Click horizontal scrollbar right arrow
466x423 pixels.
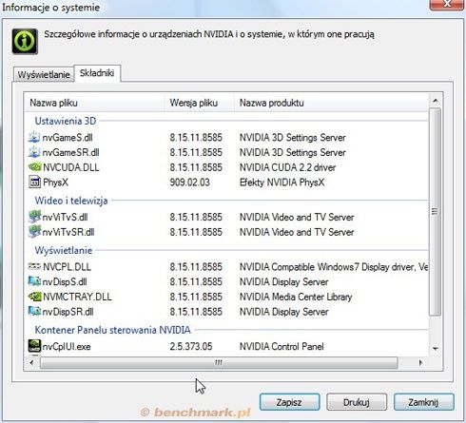420,362
